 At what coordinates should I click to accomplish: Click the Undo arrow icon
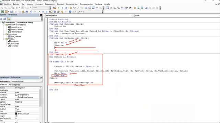(x=31, y=12)
